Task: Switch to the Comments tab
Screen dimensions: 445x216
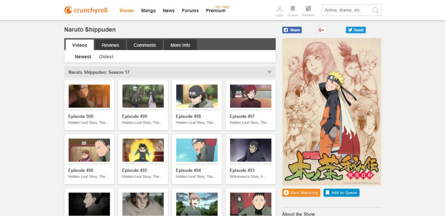Action: point(145,45)
